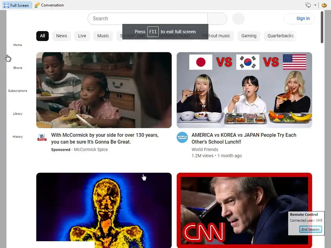Open Subscriptions in the sidebar
The height and width of the screenshot is (248, 331).
(x=17, y=91)
